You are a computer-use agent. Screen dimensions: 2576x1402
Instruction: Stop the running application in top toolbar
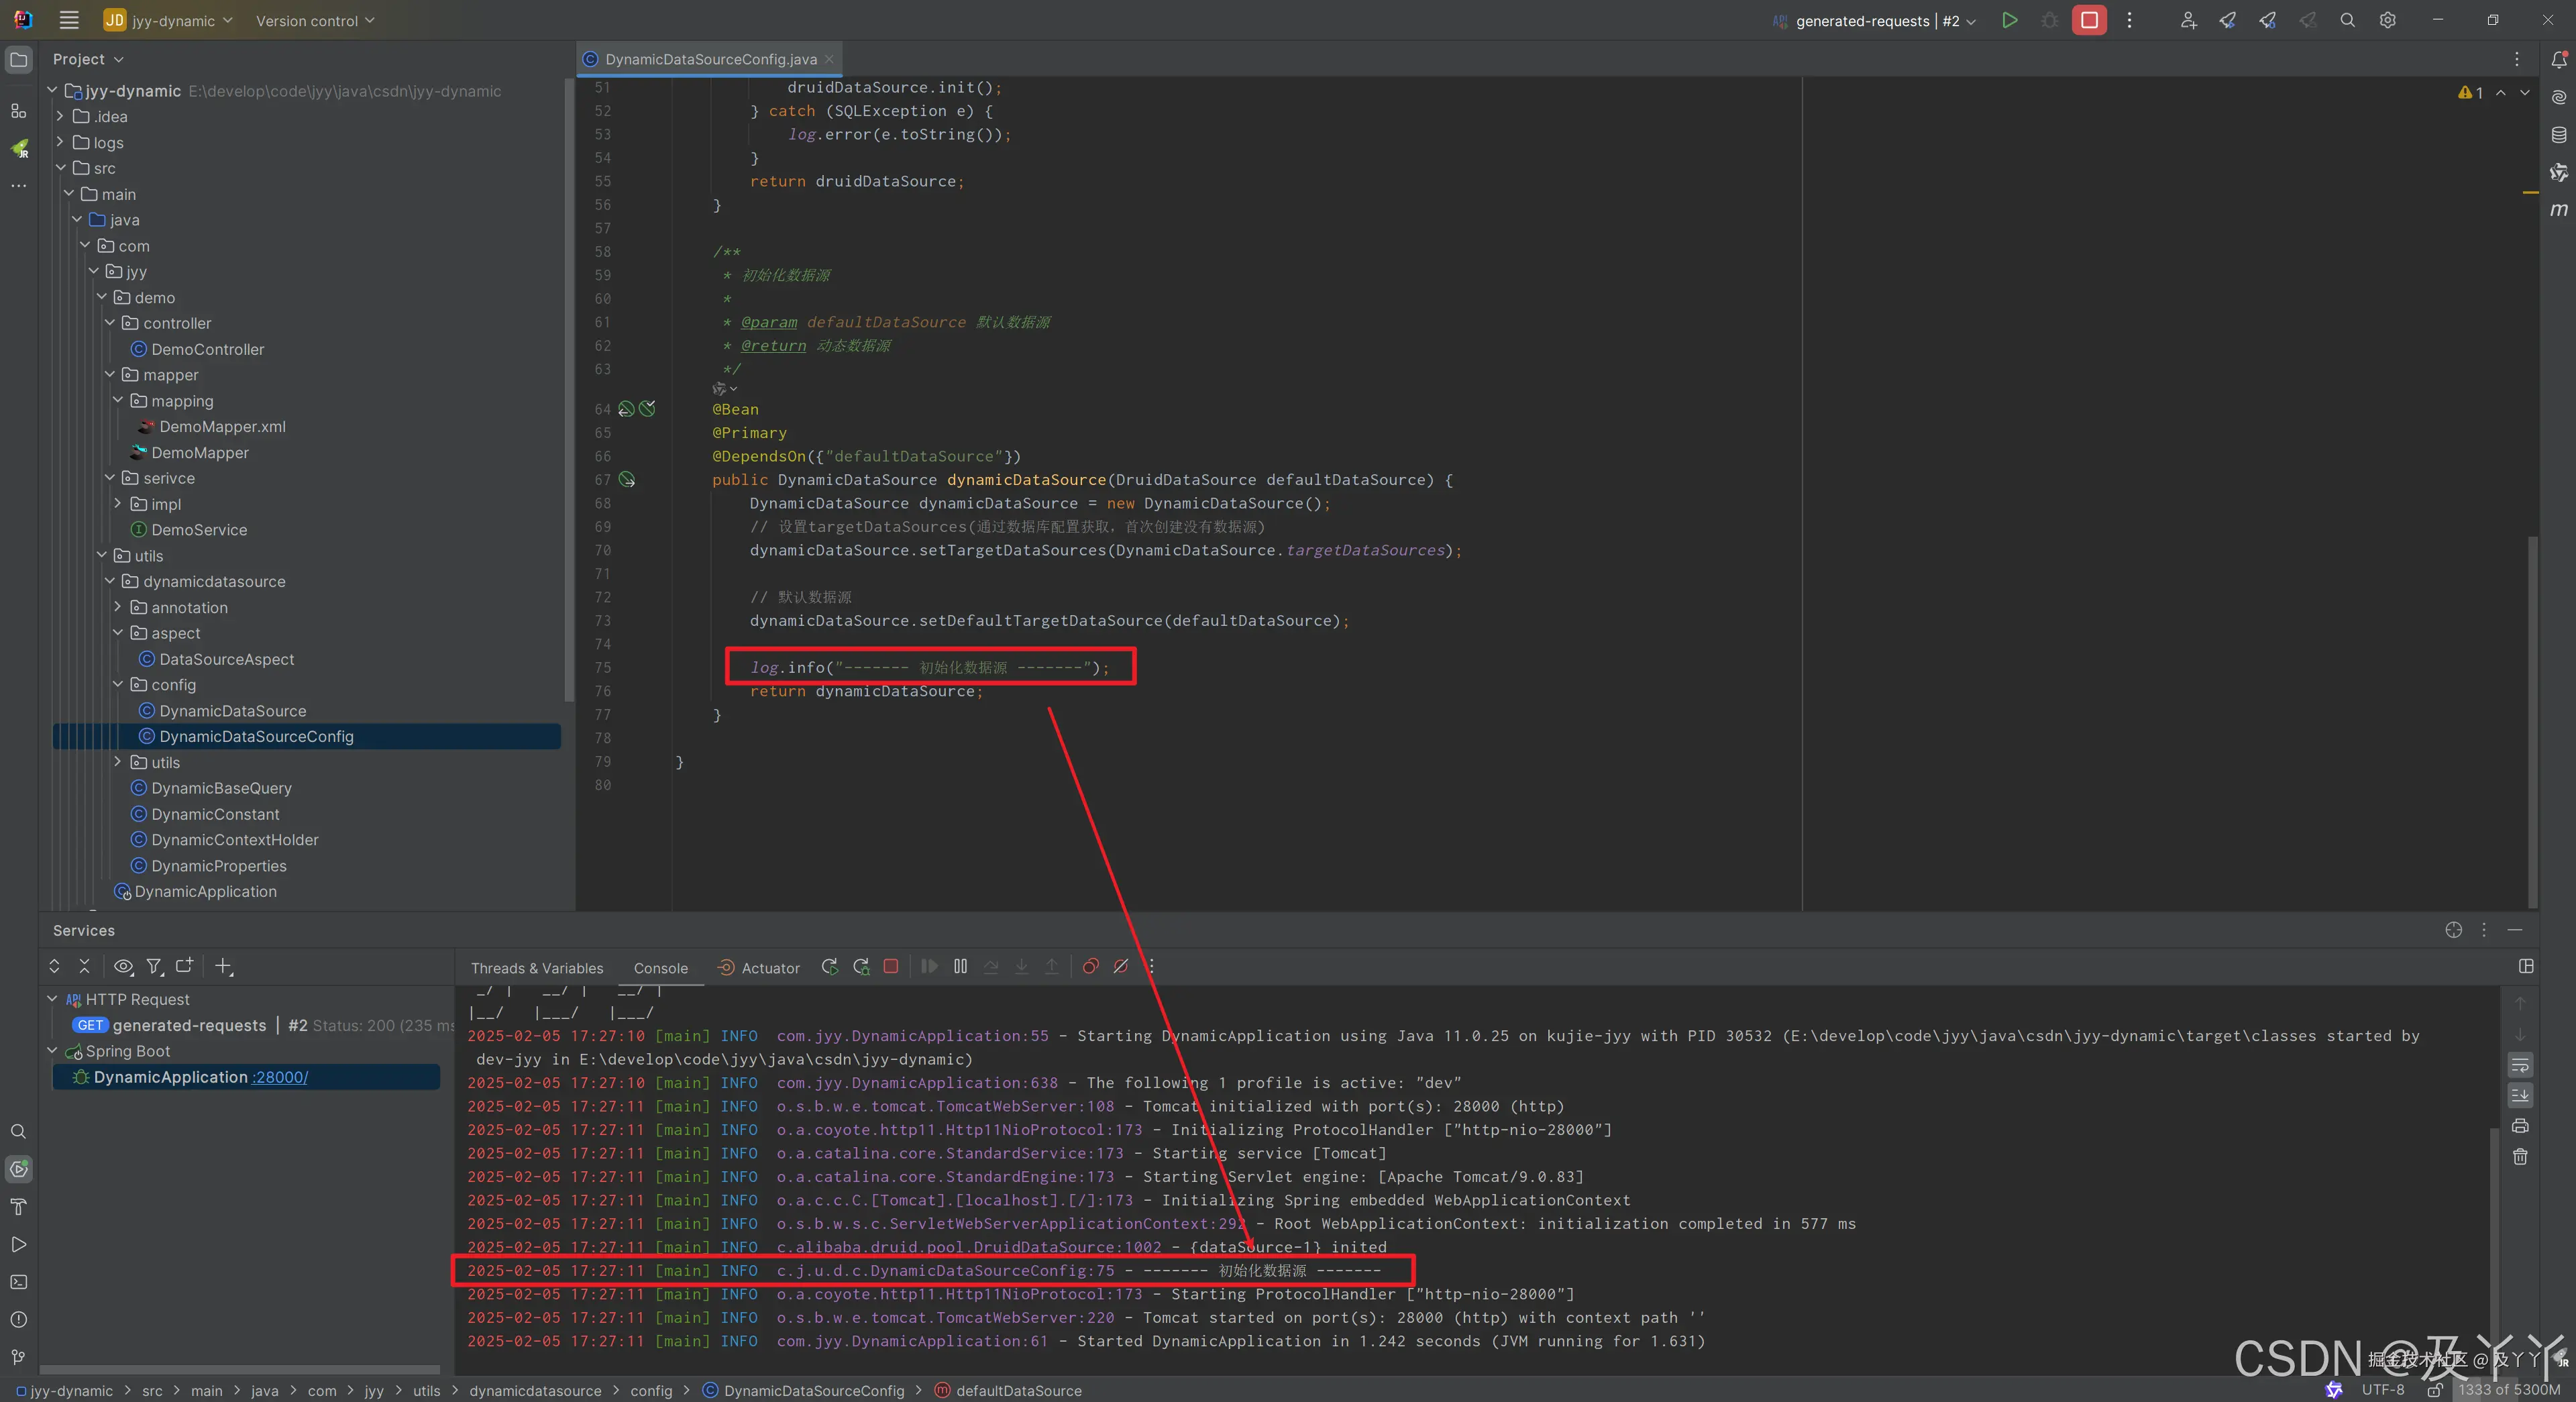(2089, 20)
